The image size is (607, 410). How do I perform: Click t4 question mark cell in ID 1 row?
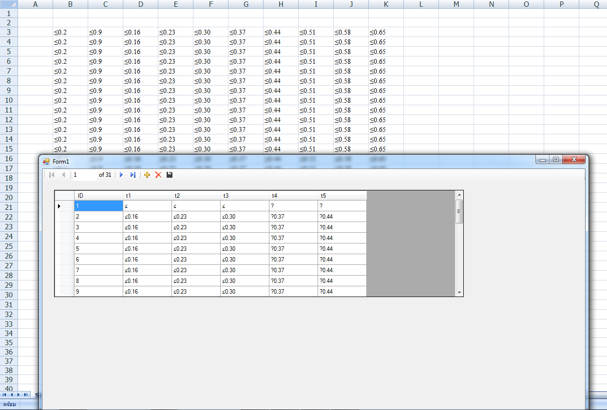[293, 206]
